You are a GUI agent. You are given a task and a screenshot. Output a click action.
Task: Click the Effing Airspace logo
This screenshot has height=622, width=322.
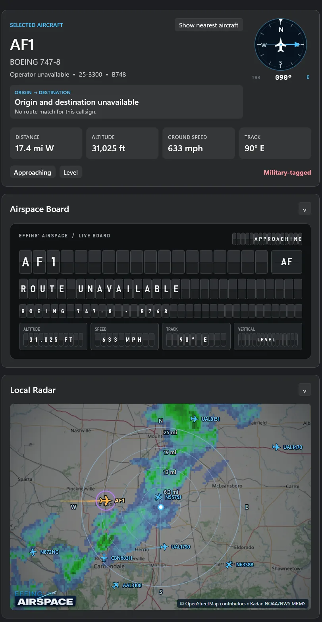click(x=44, y=599)
